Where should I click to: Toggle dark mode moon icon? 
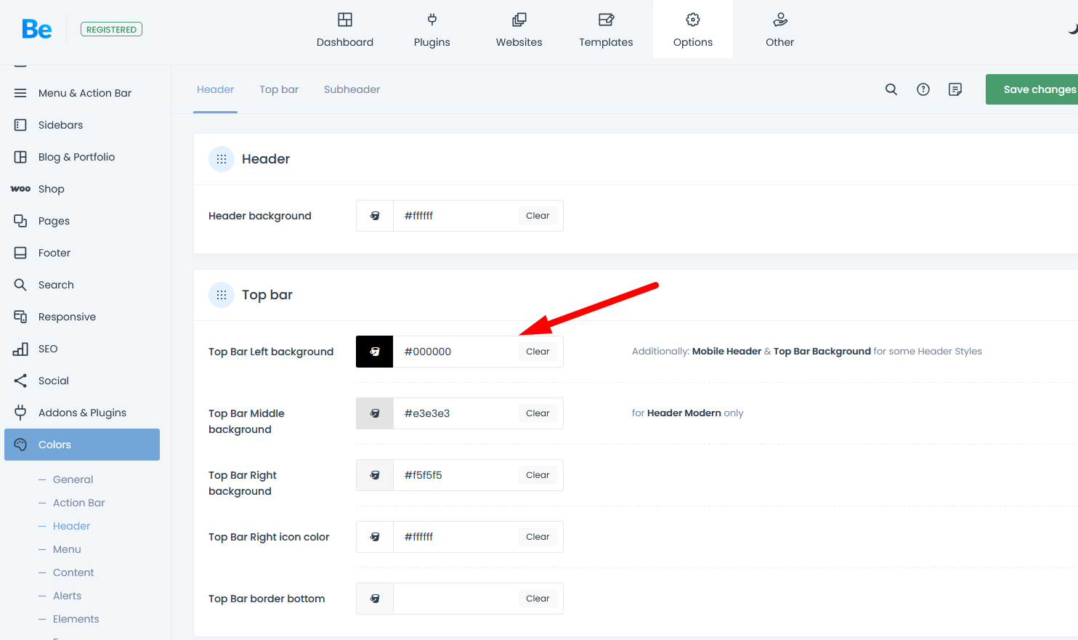[1072, 29]
